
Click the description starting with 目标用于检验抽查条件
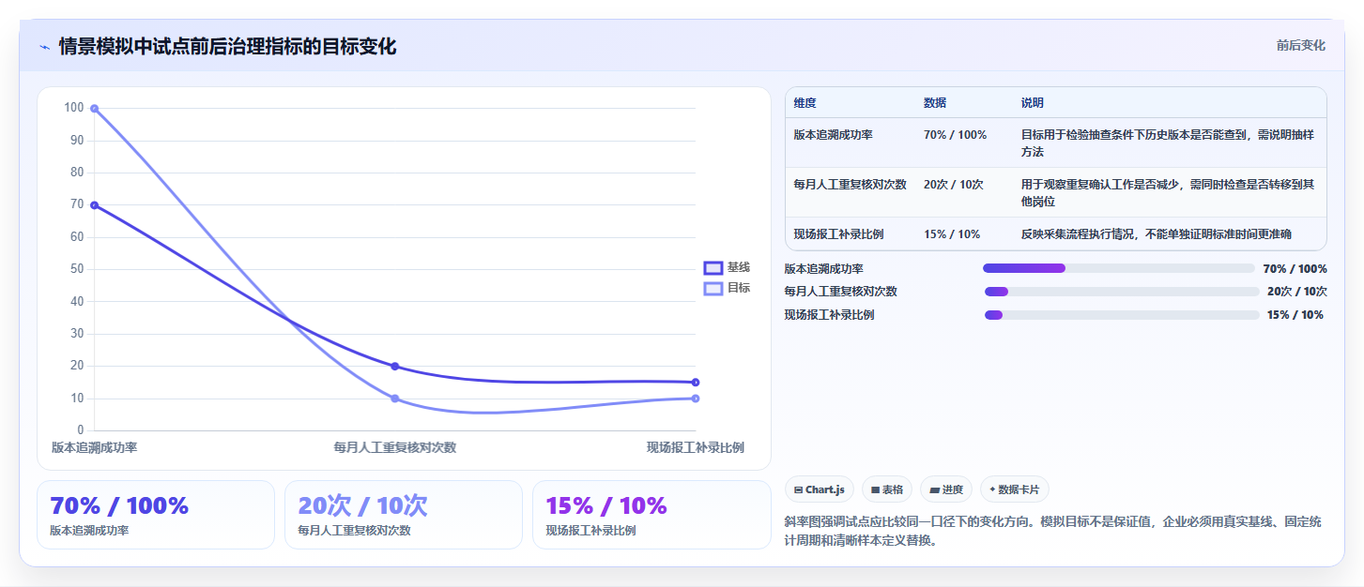[x=1168, y=143]
